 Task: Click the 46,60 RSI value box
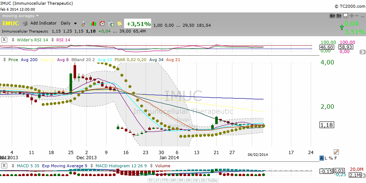(x=326, y=47)
